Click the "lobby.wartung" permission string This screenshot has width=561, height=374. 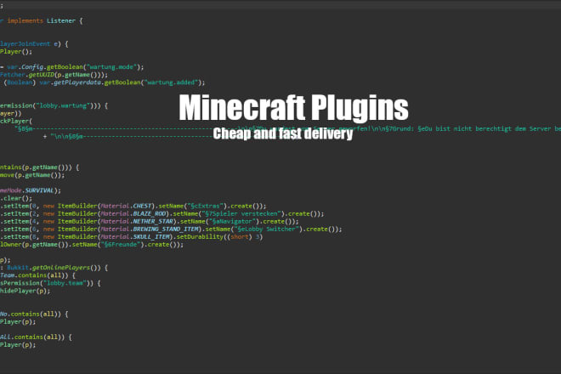coord(62,105)
